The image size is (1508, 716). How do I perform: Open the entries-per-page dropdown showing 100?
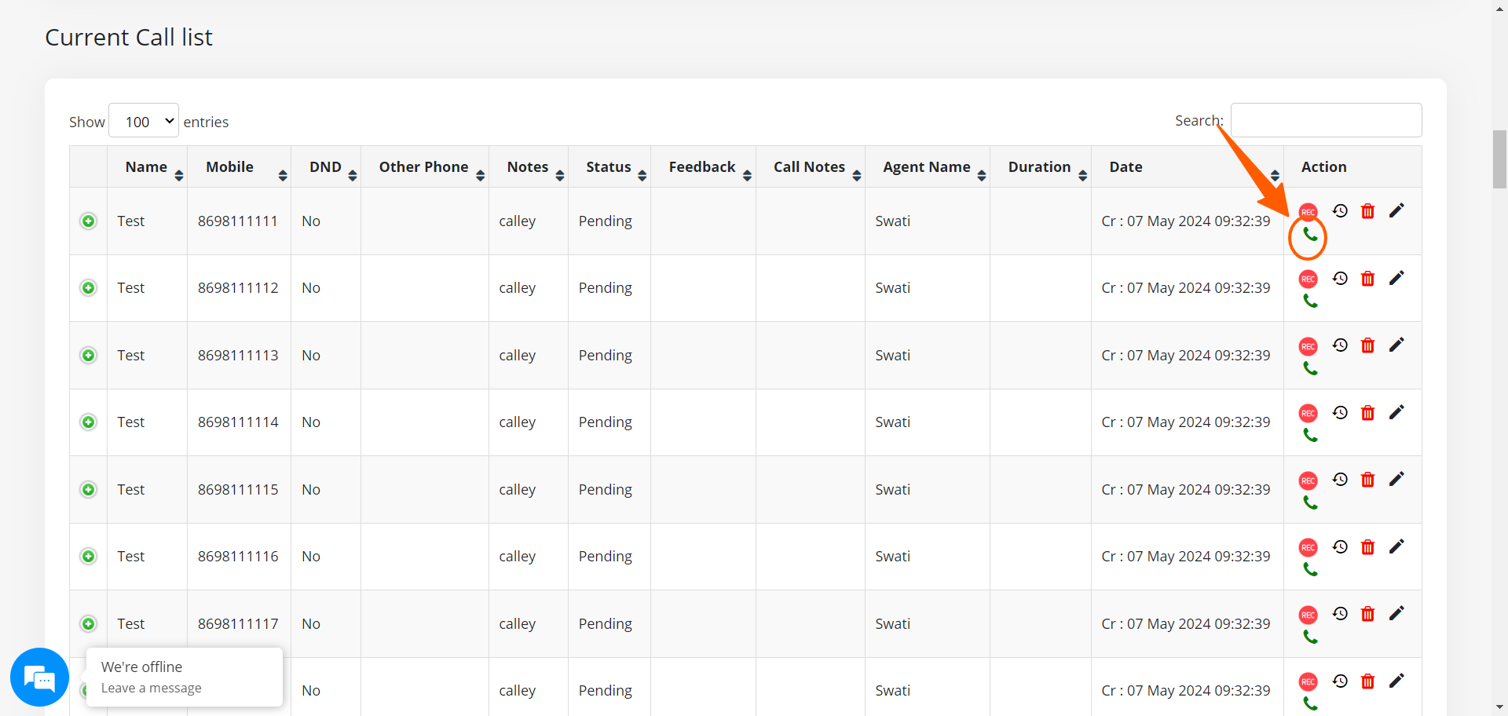(144, 121)
